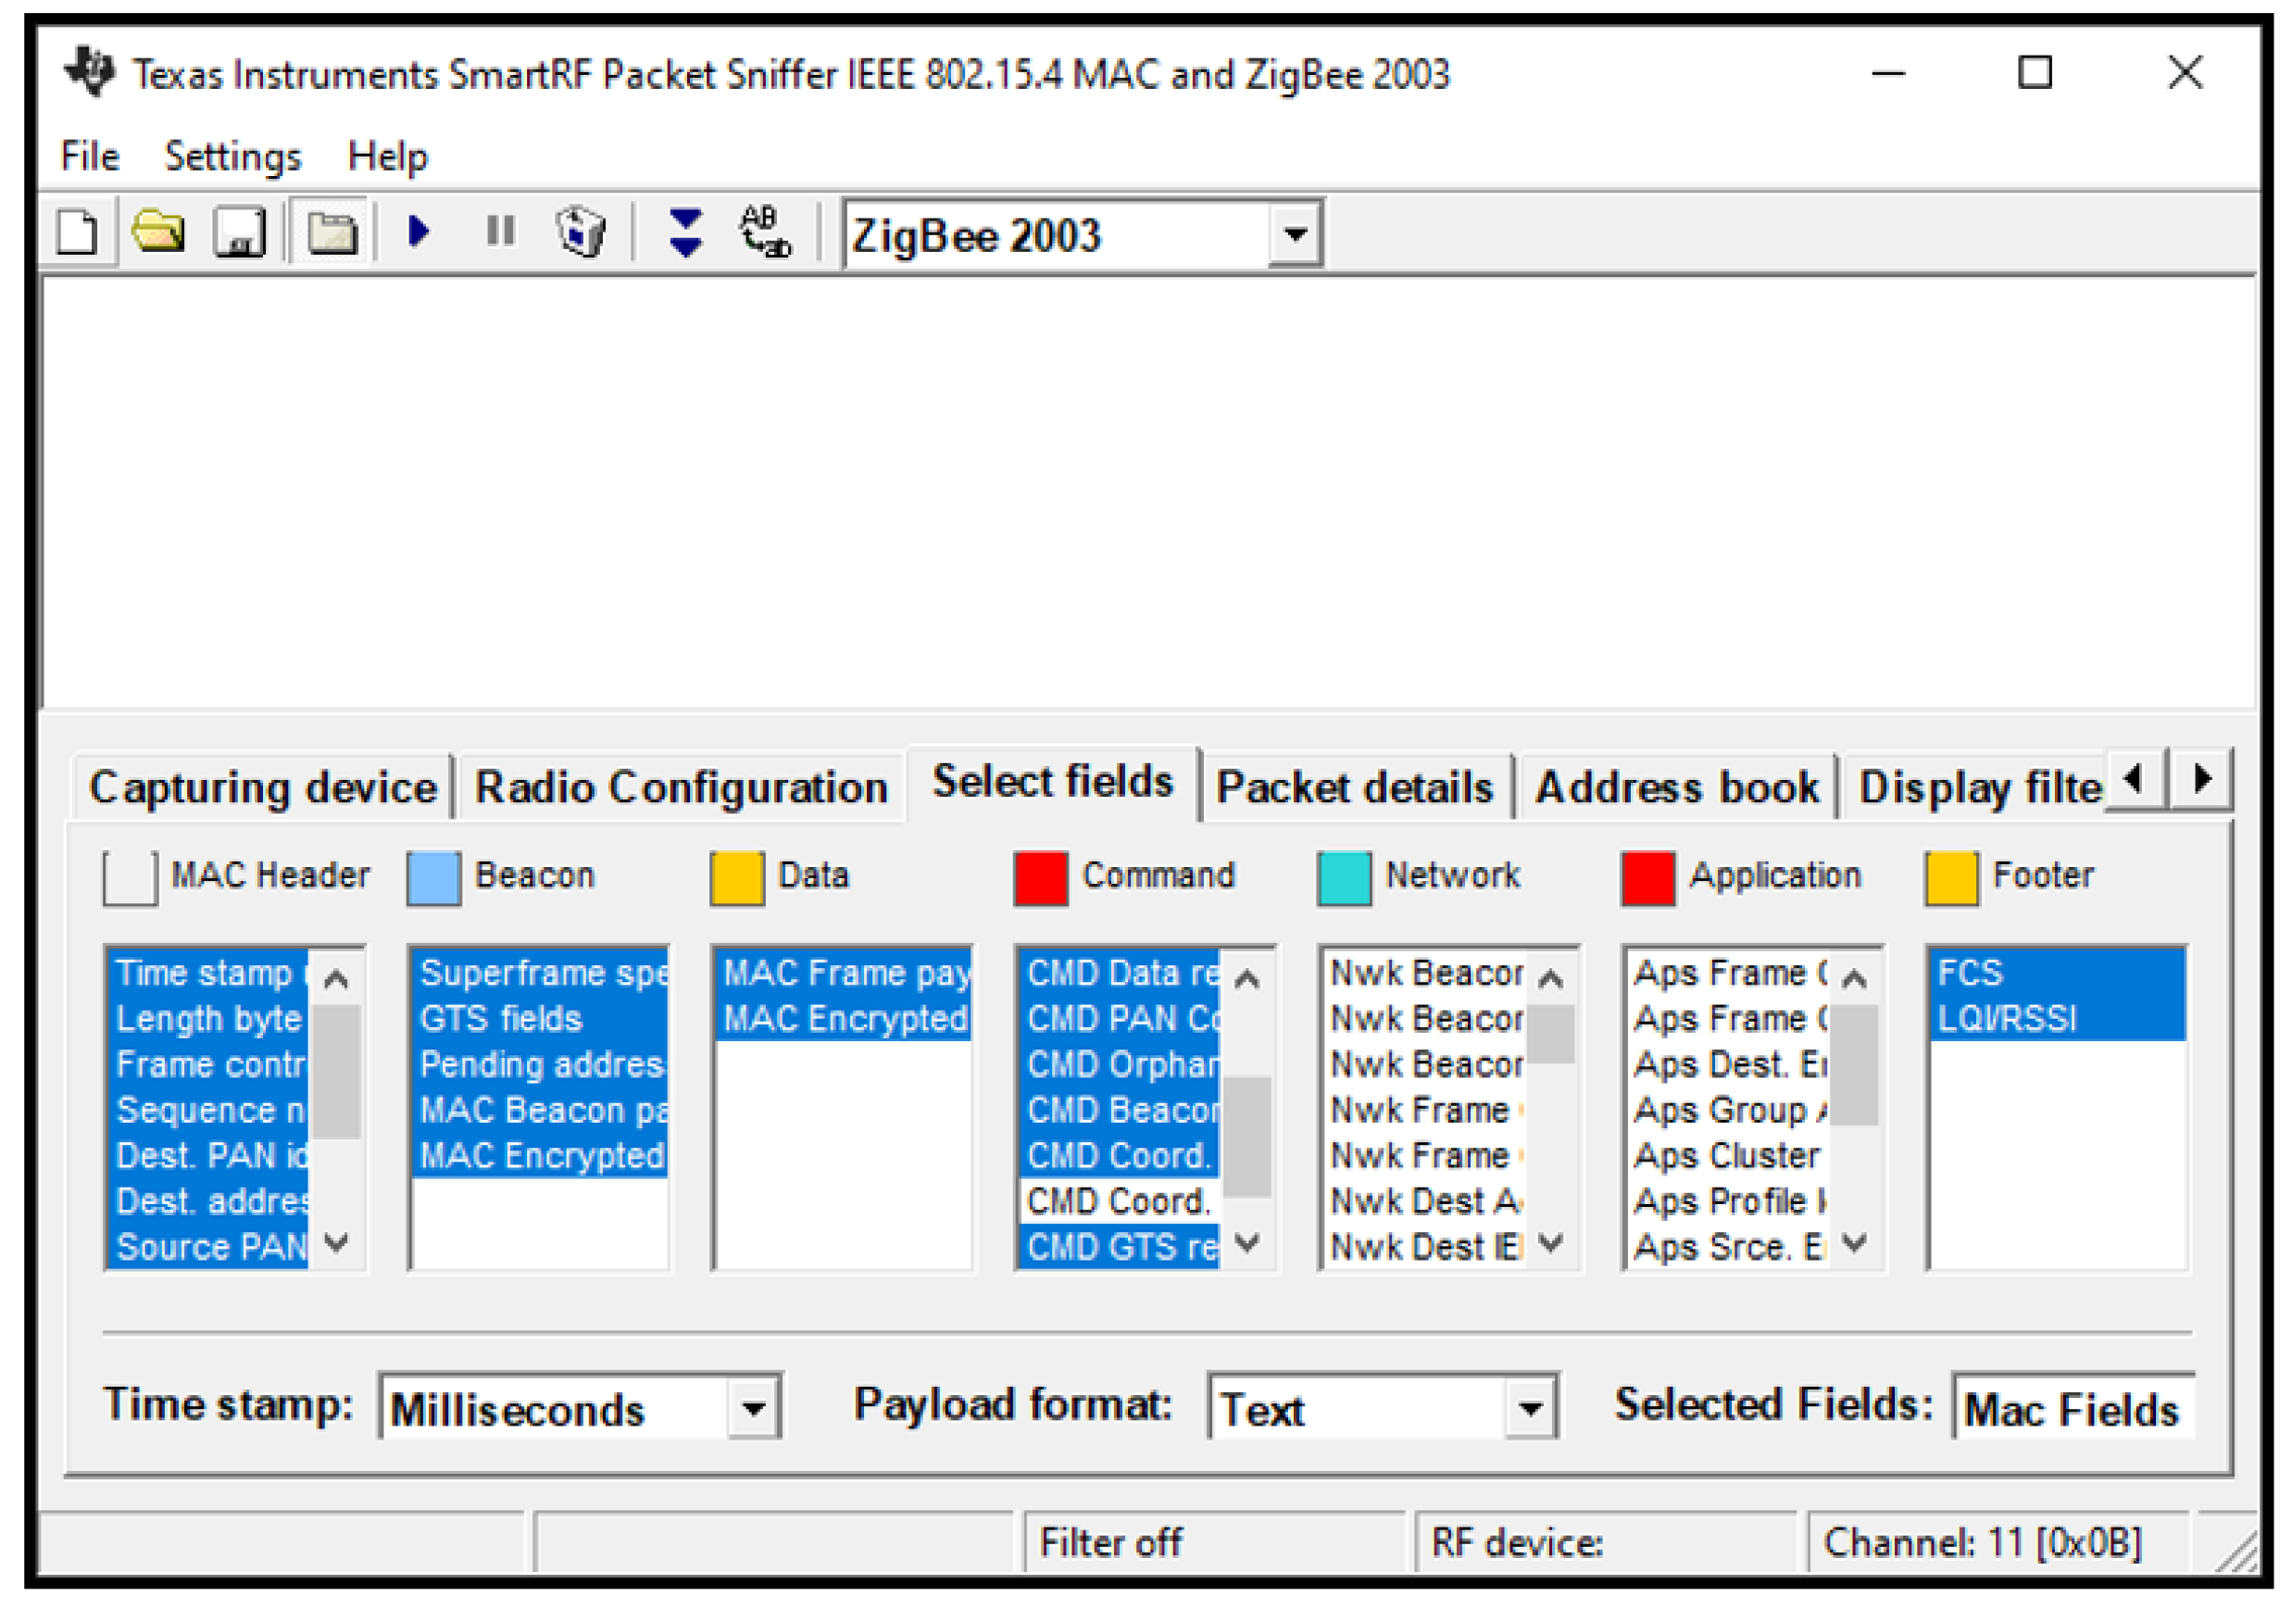This screenshot has height=1609, width=2292.
Task: Clear packets with the trash bin icon
Action: click(x=581, y=232)
